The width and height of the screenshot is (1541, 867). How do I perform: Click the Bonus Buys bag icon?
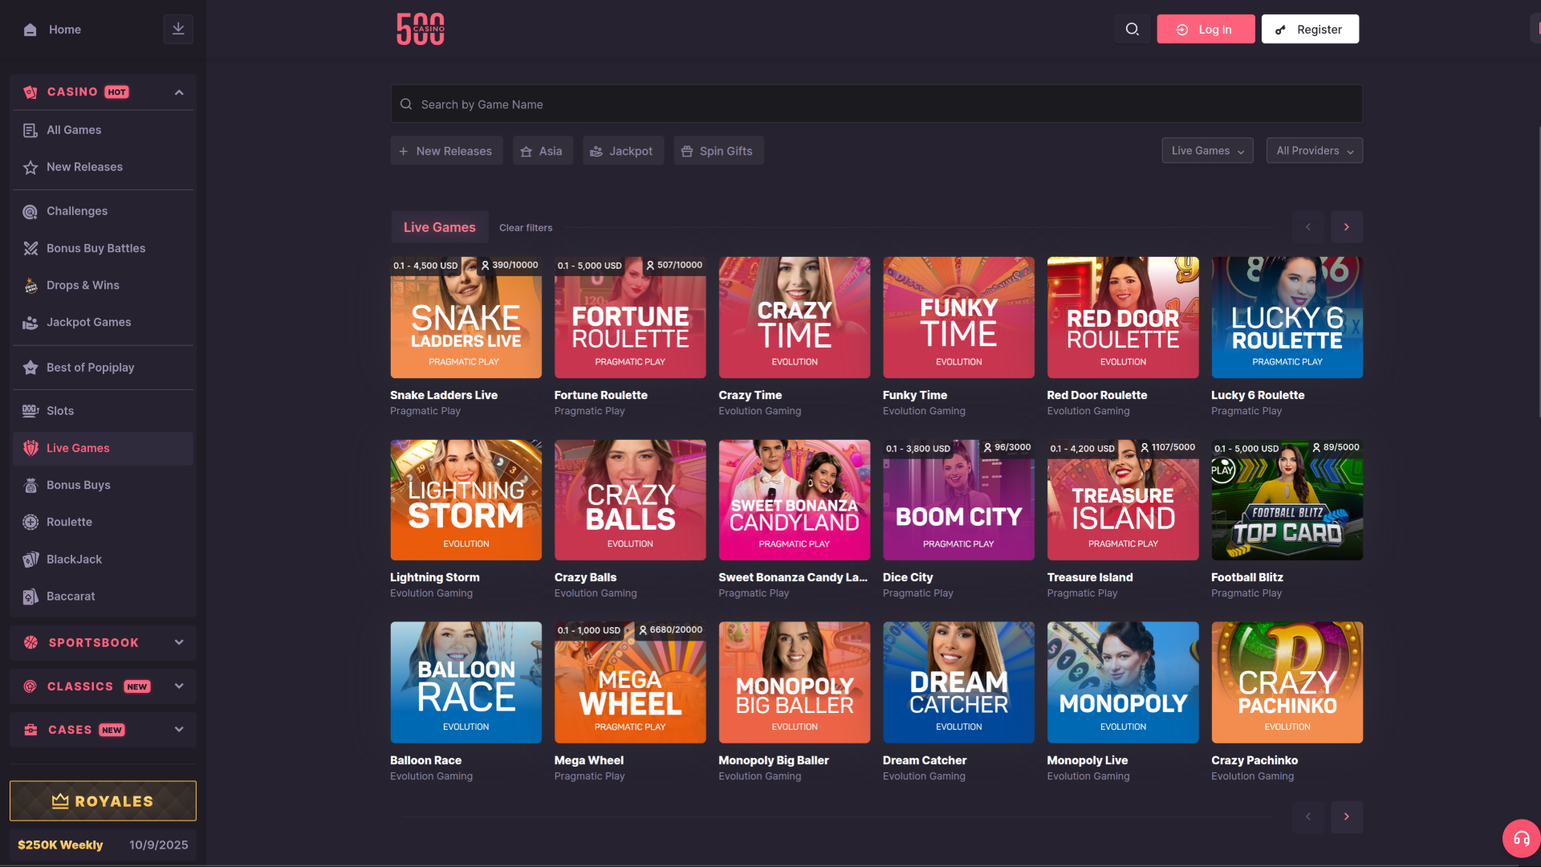[30, 485]
